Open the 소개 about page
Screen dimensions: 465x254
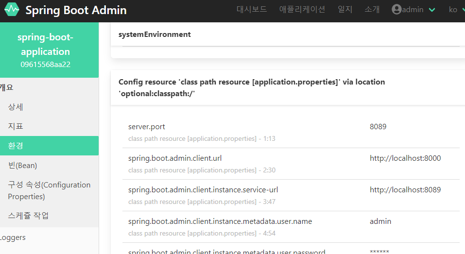(x=372, y=10)
